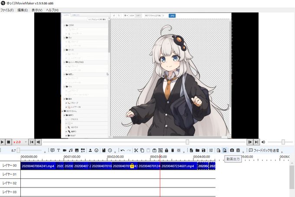Viewport: 295px width, 197px height.
Task: Open the 編集(E) menu
Action: point(23,10)
